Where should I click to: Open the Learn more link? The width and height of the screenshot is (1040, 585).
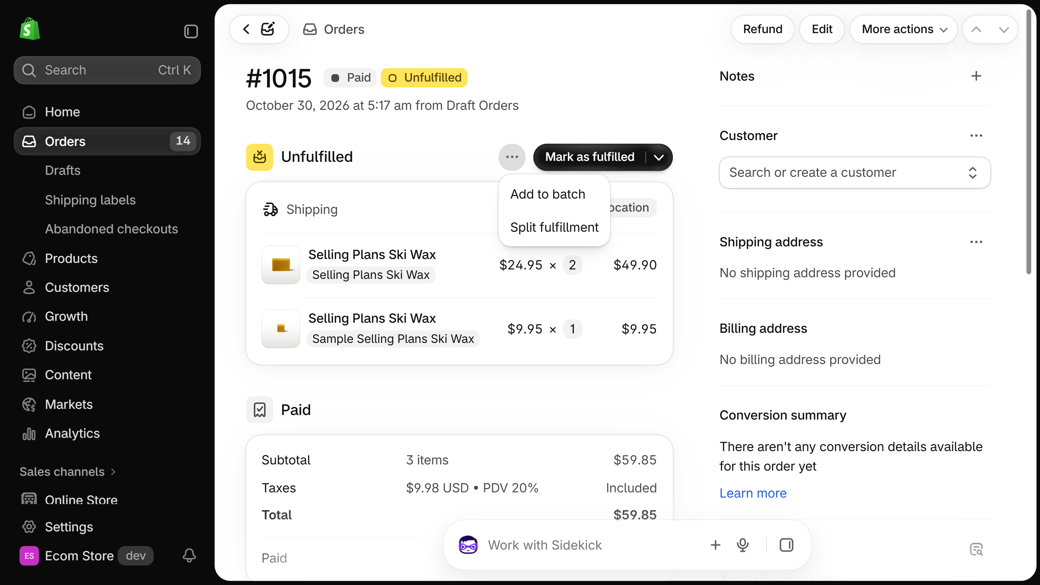753,493
